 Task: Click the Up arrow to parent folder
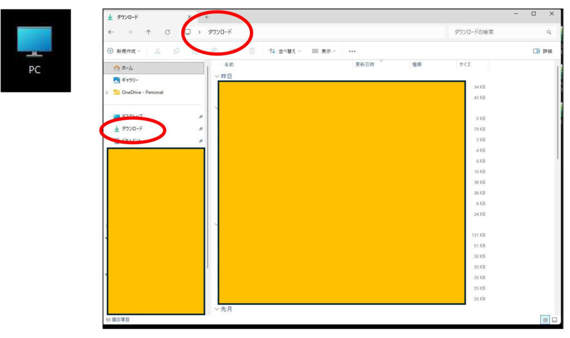pyautogui.click(x=148, y=32)
